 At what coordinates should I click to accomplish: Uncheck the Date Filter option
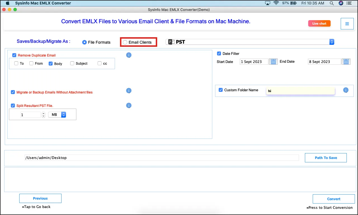coord(219,53)
